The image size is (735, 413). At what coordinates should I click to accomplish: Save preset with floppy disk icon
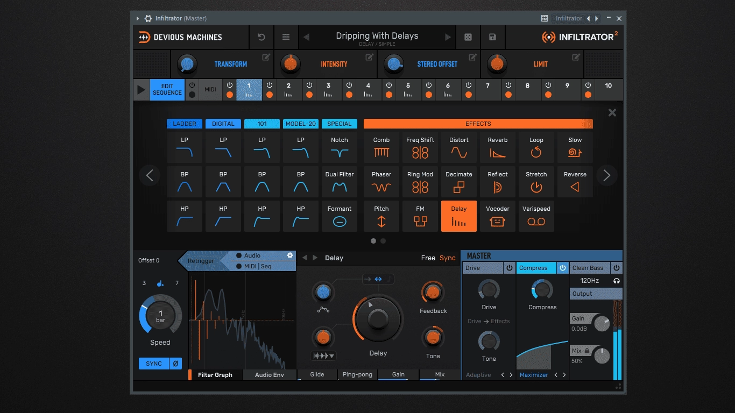492,37
